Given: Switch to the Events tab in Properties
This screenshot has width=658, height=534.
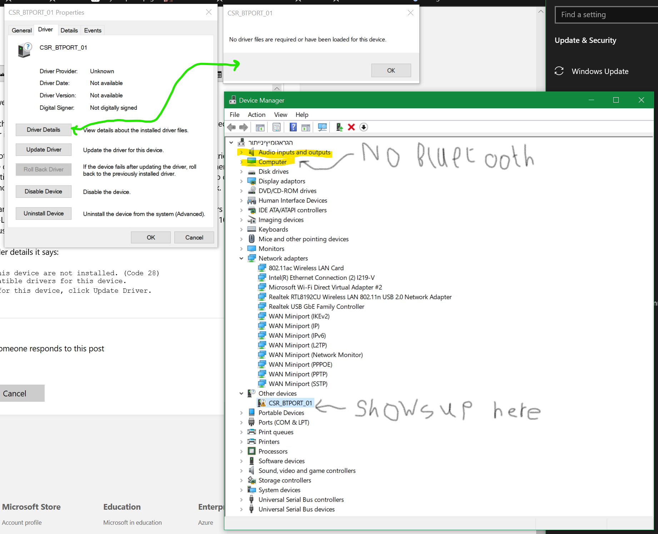Looking at the screenshot, I should point(93,30).
